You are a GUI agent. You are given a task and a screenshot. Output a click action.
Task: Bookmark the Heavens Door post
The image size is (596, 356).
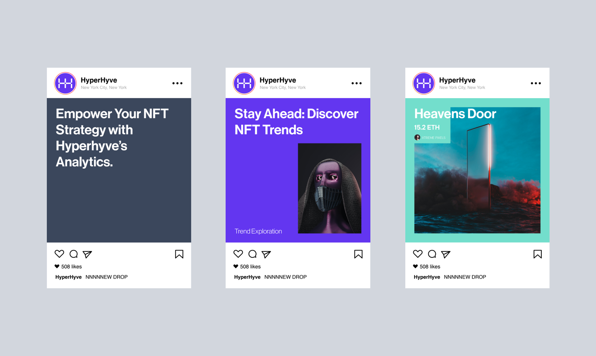[538, 254]
